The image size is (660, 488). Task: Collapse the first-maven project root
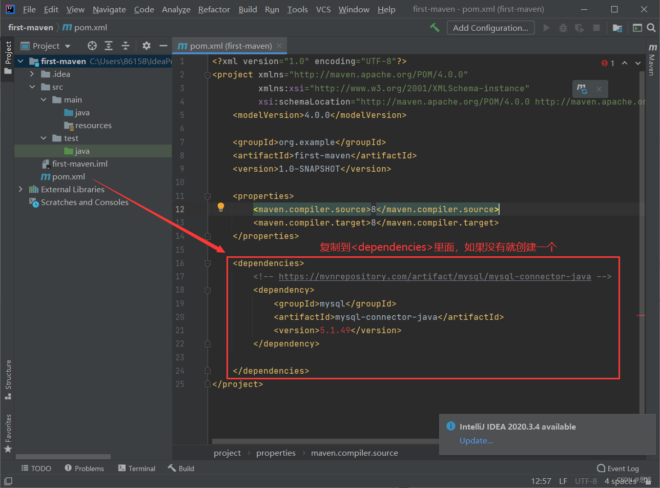pos(20,61)
